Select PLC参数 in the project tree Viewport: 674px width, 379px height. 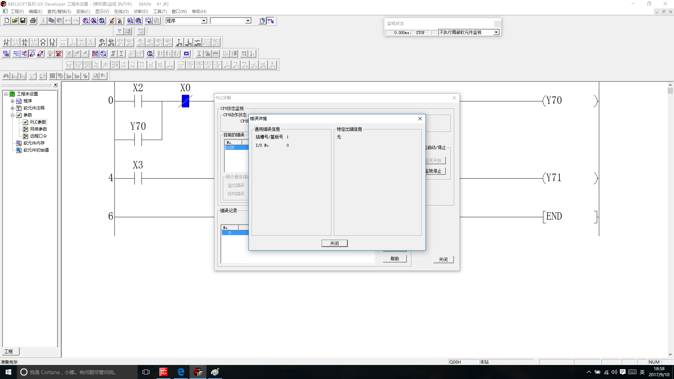[38, 122]
